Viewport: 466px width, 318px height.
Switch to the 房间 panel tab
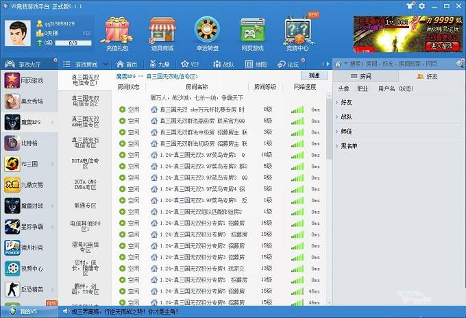366,76
